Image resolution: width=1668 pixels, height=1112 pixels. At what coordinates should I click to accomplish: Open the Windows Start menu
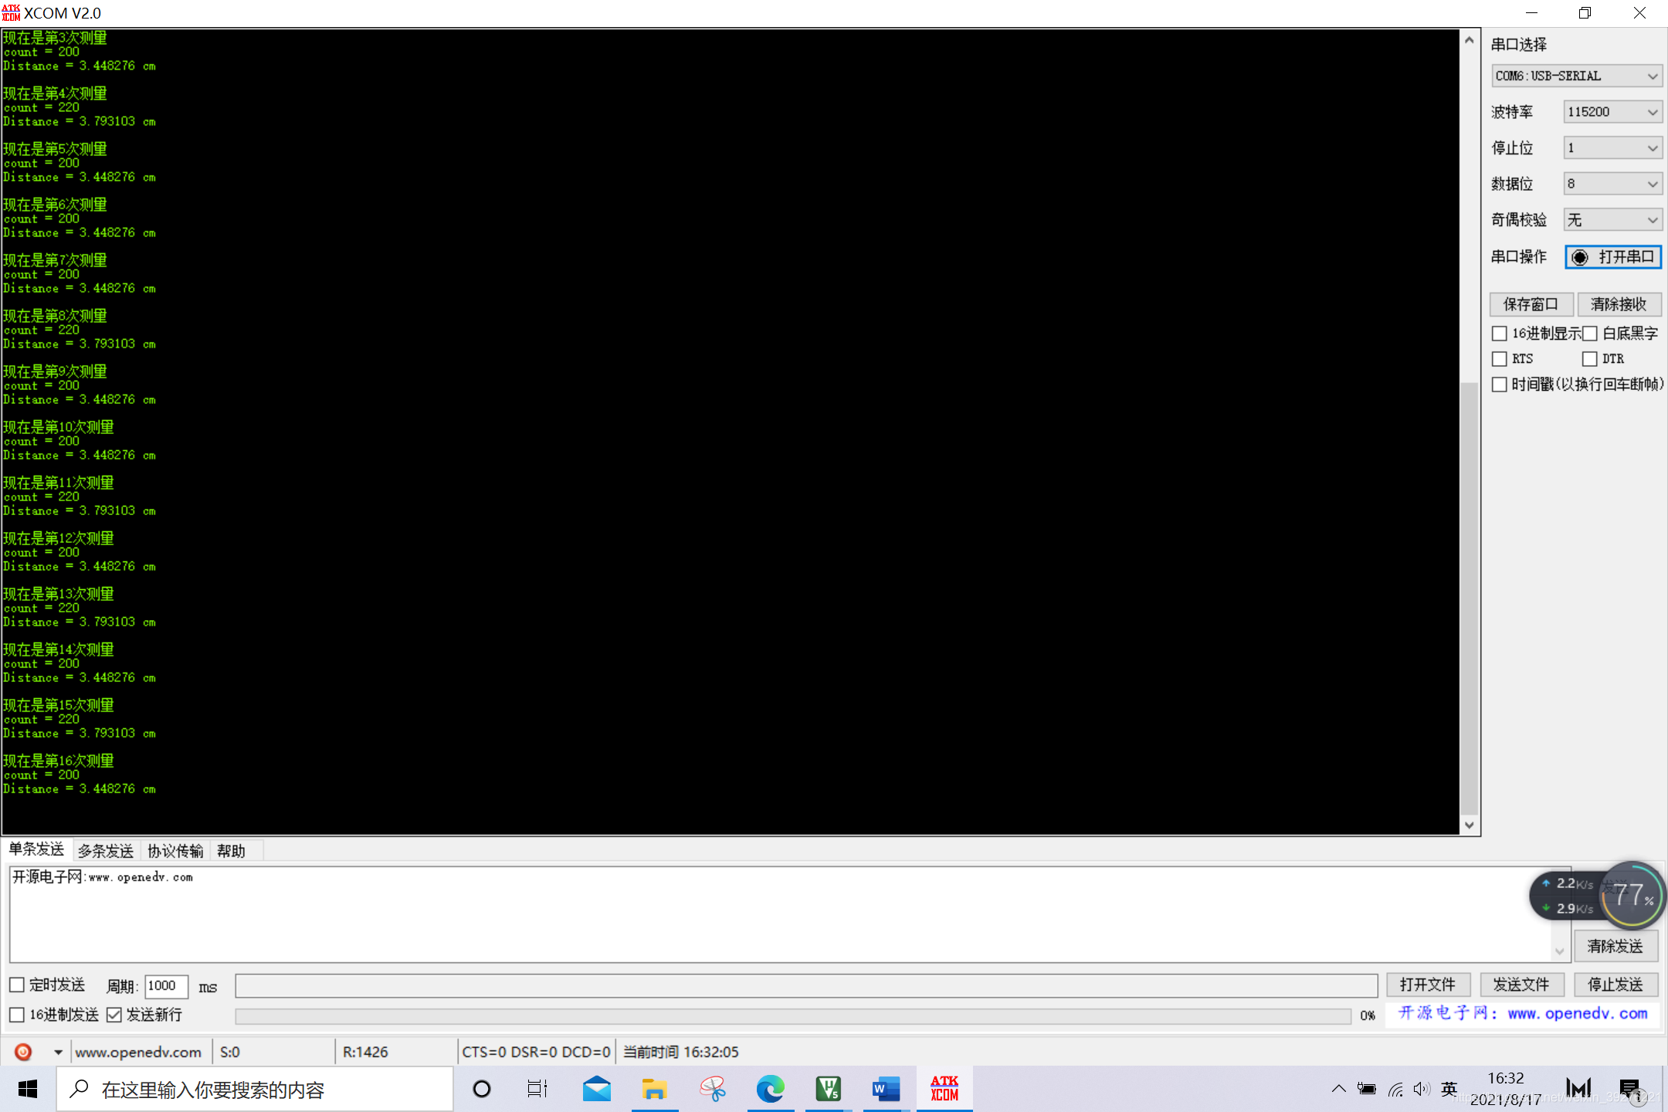tap(28, 1090)
